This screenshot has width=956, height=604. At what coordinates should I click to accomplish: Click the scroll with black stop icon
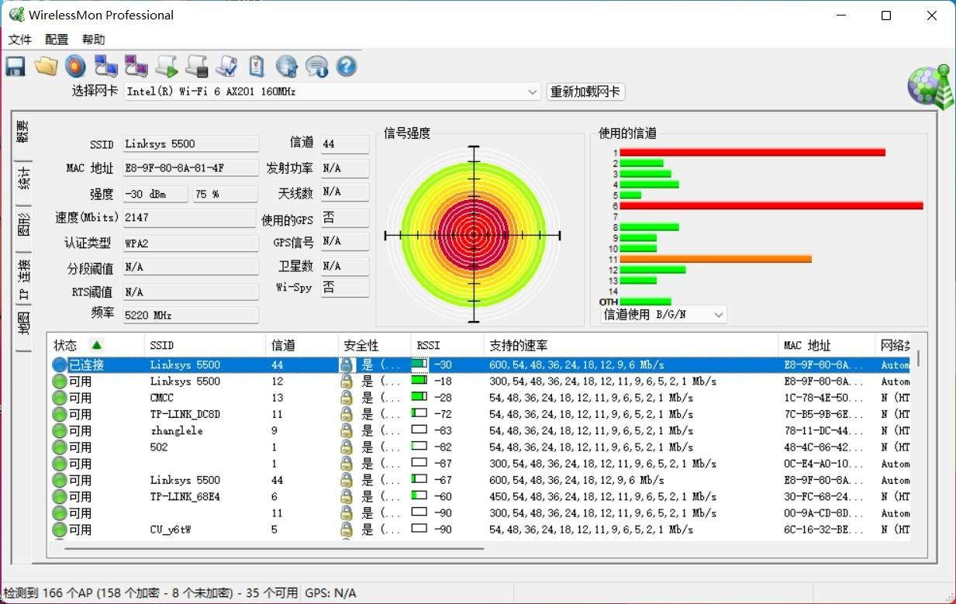(197, 66)
